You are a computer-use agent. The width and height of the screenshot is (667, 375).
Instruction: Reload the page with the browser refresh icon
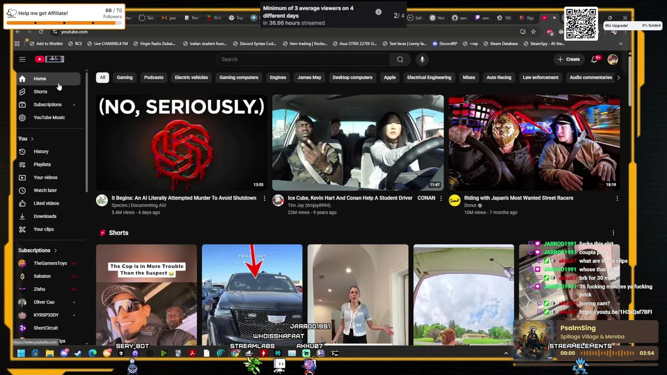41,32
